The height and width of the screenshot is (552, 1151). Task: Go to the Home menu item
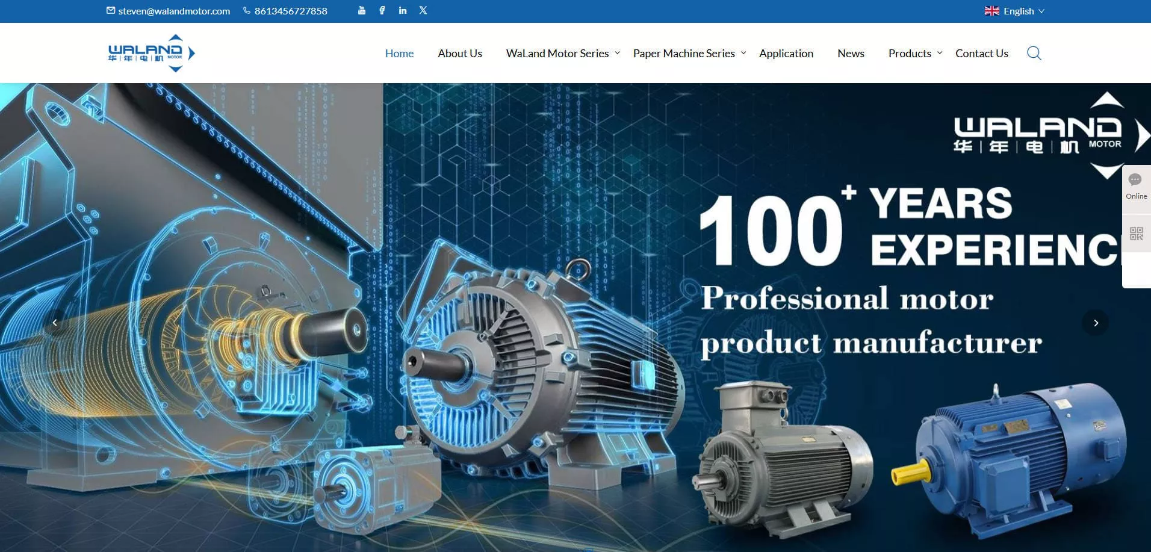[399, 53]
